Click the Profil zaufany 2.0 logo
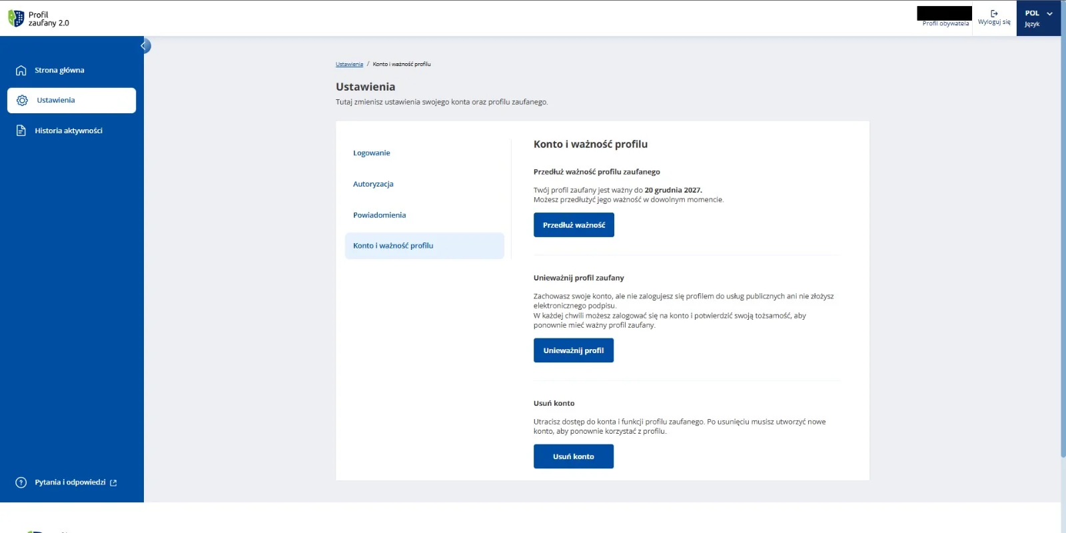 (x=39, y=19)
